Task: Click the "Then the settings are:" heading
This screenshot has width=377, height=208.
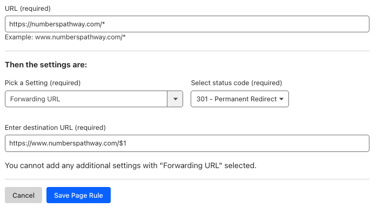Action: pyautogui.click(x=46, y=65)
